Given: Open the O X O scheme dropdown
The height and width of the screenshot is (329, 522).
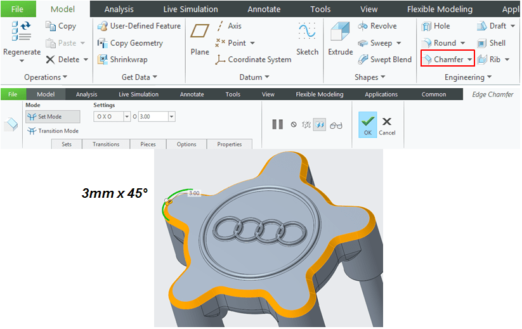Looking at the screenshot, I should pos(127,117).
